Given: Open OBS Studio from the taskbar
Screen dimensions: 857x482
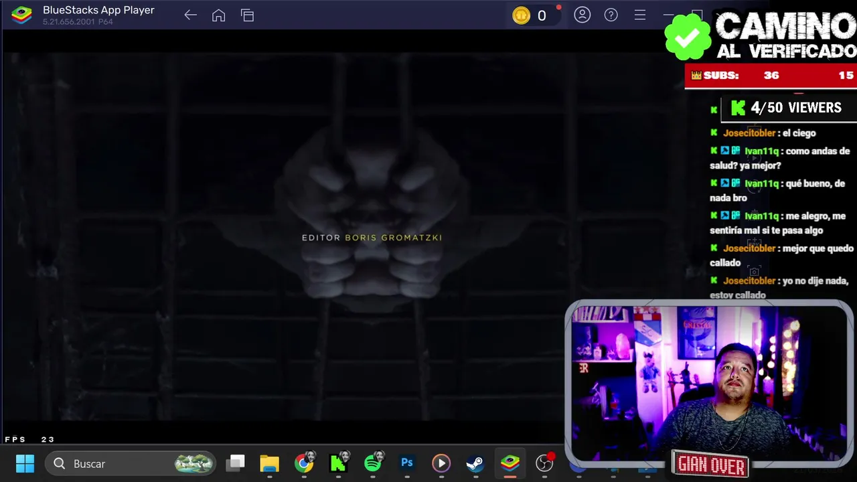Looking at the screenshot, I should (545, 463).
